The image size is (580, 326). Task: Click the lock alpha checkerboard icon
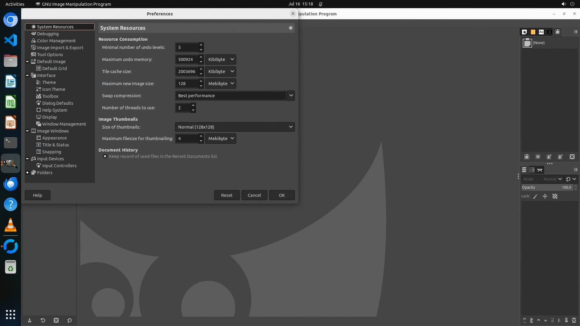point(555,196)
